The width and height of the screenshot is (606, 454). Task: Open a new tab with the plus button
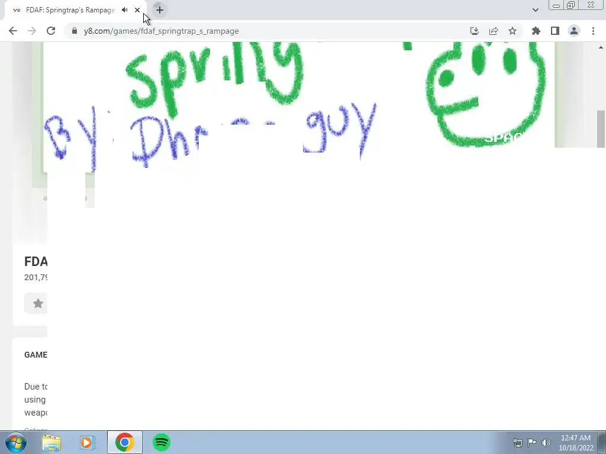tap(160, 10)
